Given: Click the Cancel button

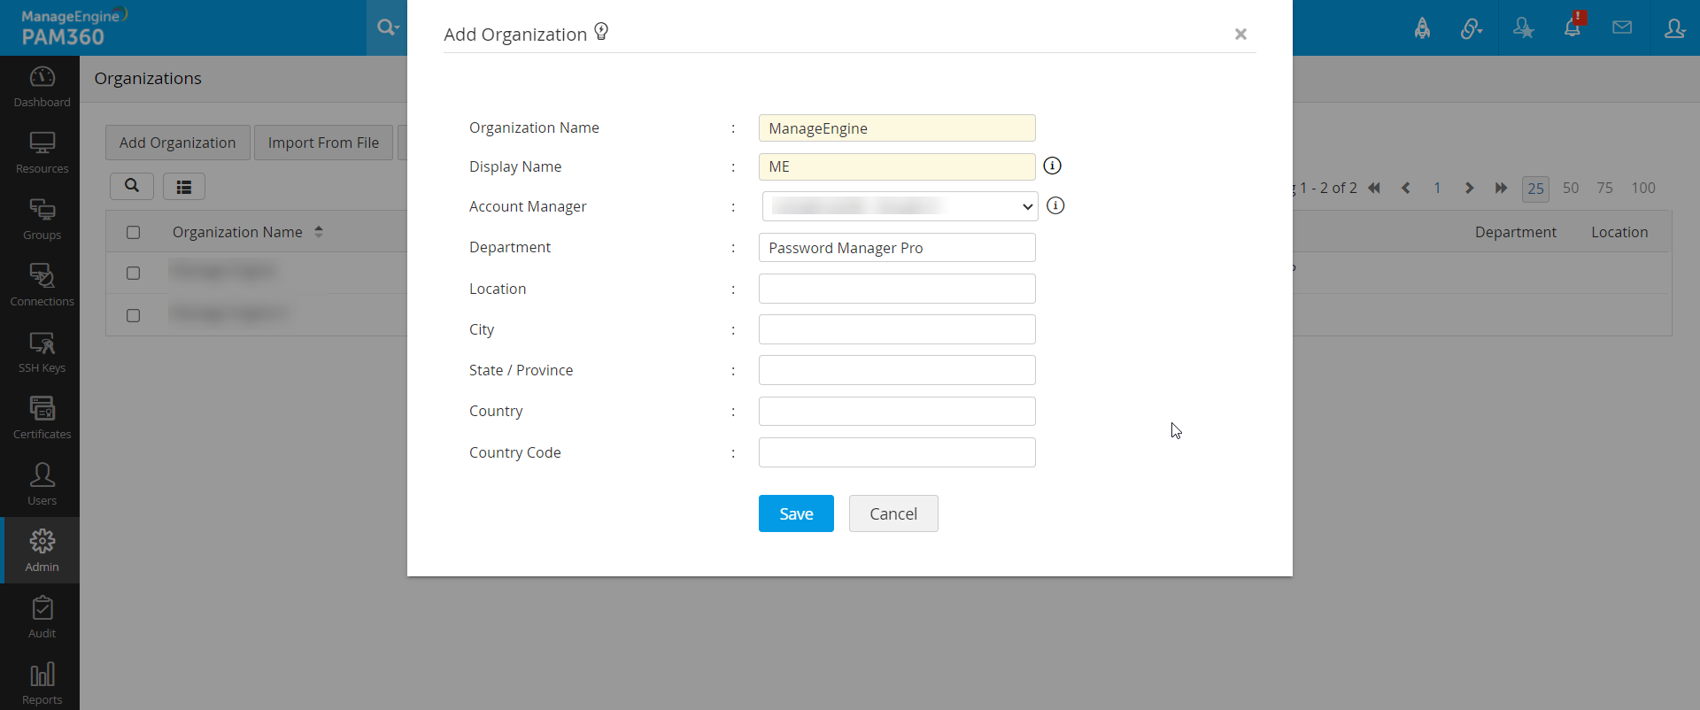Looking at the screenshot, I should 893,513.
